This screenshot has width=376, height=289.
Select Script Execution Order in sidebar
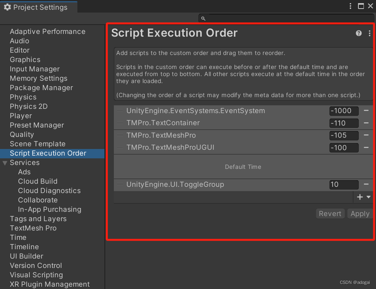(52, 153)
